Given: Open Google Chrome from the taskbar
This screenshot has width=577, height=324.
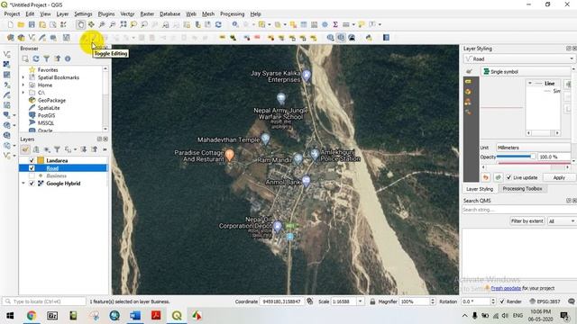Looking at the screenshot, I should pyautogui.click(x=32, y=316).
